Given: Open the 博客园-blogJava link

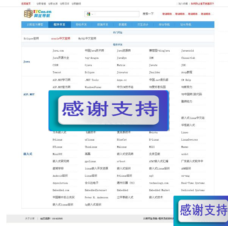Looking at the screenshot, I should click(159, 50).
